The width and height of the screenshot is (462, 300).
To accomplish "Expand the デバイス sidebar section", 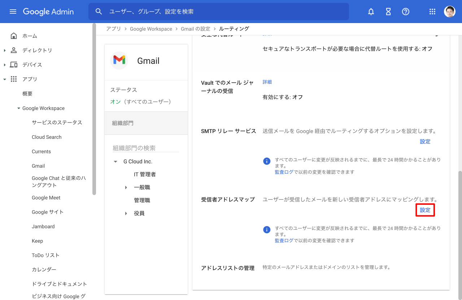I will tap(5, 65).
